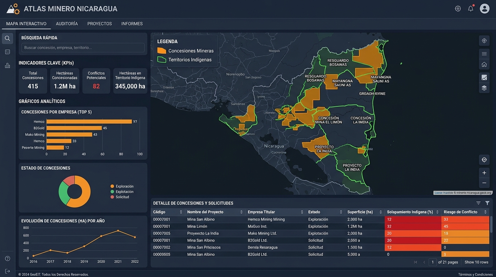Viewport: 496px width, 277px height.
Task: Click the page number field
Action: point(433,262)
